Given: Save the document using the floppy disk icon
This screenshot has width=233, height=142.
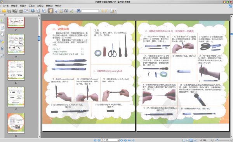Looking at the screenshot, I should [9, 11].
